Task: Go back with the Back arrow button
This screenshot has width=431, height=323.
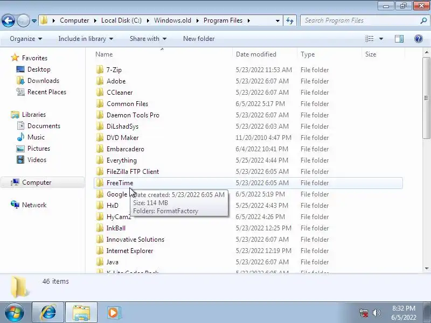Action: 8,20
